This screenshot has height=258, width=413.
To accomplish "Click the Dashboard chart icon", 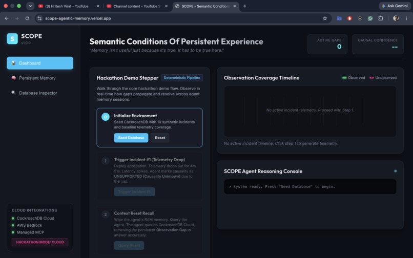I will 13,63.
